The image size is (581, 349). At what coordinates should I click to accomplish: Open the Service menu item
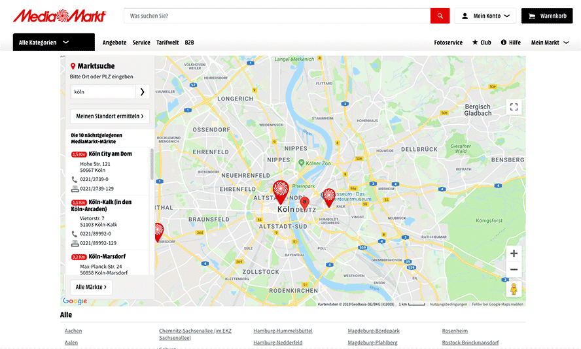pyautogui.click(x=141, y=42)
